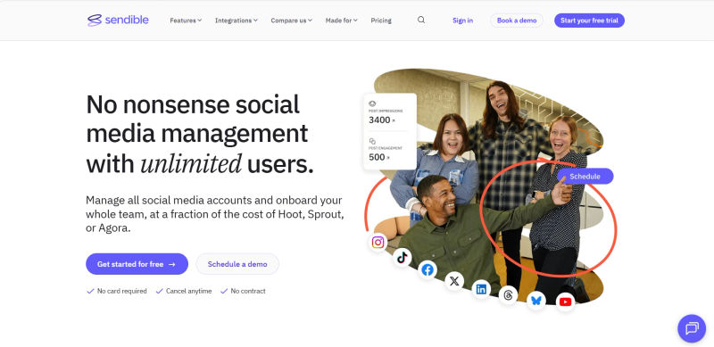
Task: Click Get started for free button
Action: pyautogui.click(x=137, y=264)
